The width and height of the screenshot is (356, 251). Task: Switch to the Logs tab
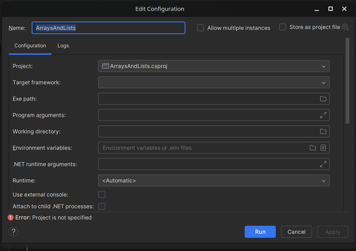(x=63, y=46)
